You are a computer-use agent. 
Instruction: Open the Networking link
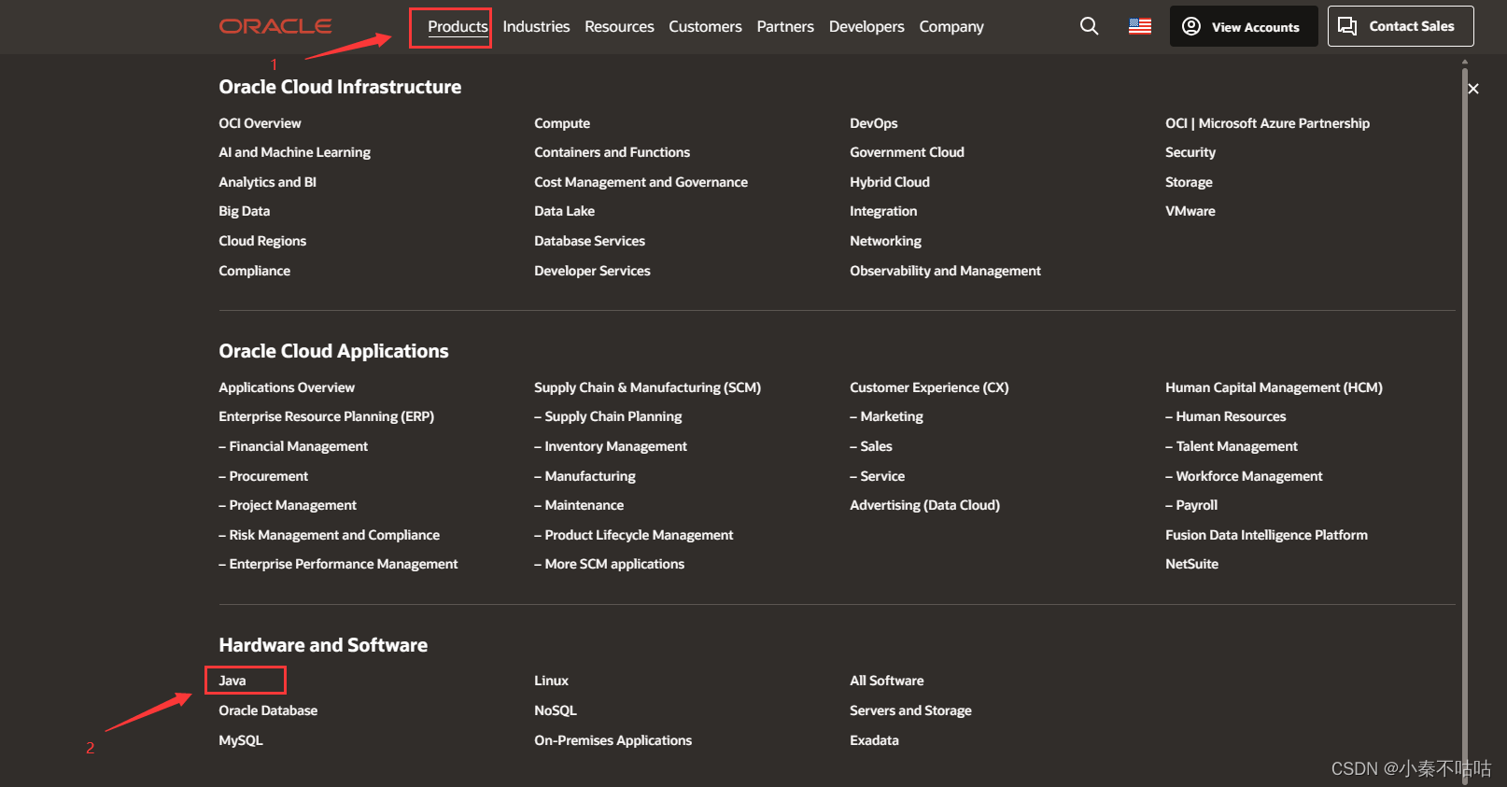coord(885,241)
